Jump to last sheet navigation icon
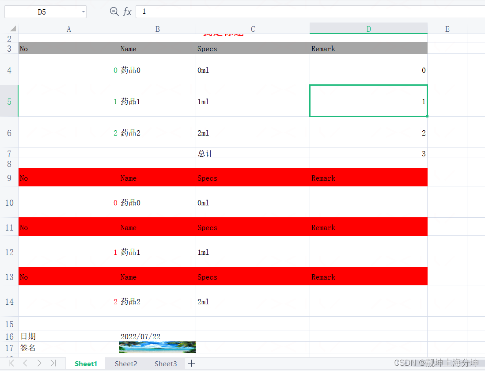The width and height of the screenshot is (485, 371). click(x=53, y=363)
